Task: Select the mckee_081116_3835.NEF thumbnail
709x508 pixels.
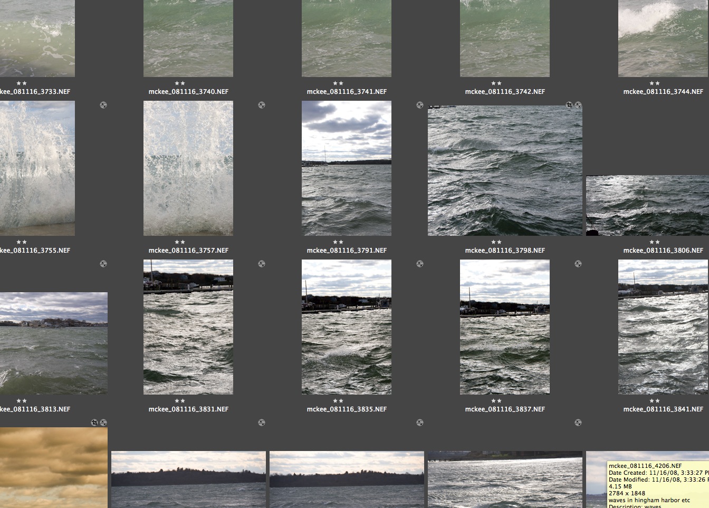Action: click(x=347, y=327)
